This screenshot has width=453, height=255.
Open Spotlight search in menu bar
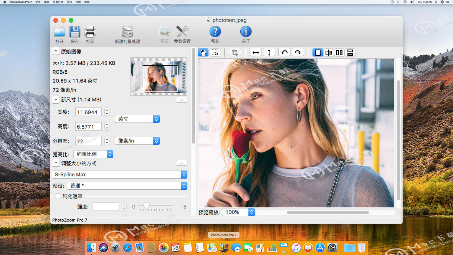pos(436,2)
